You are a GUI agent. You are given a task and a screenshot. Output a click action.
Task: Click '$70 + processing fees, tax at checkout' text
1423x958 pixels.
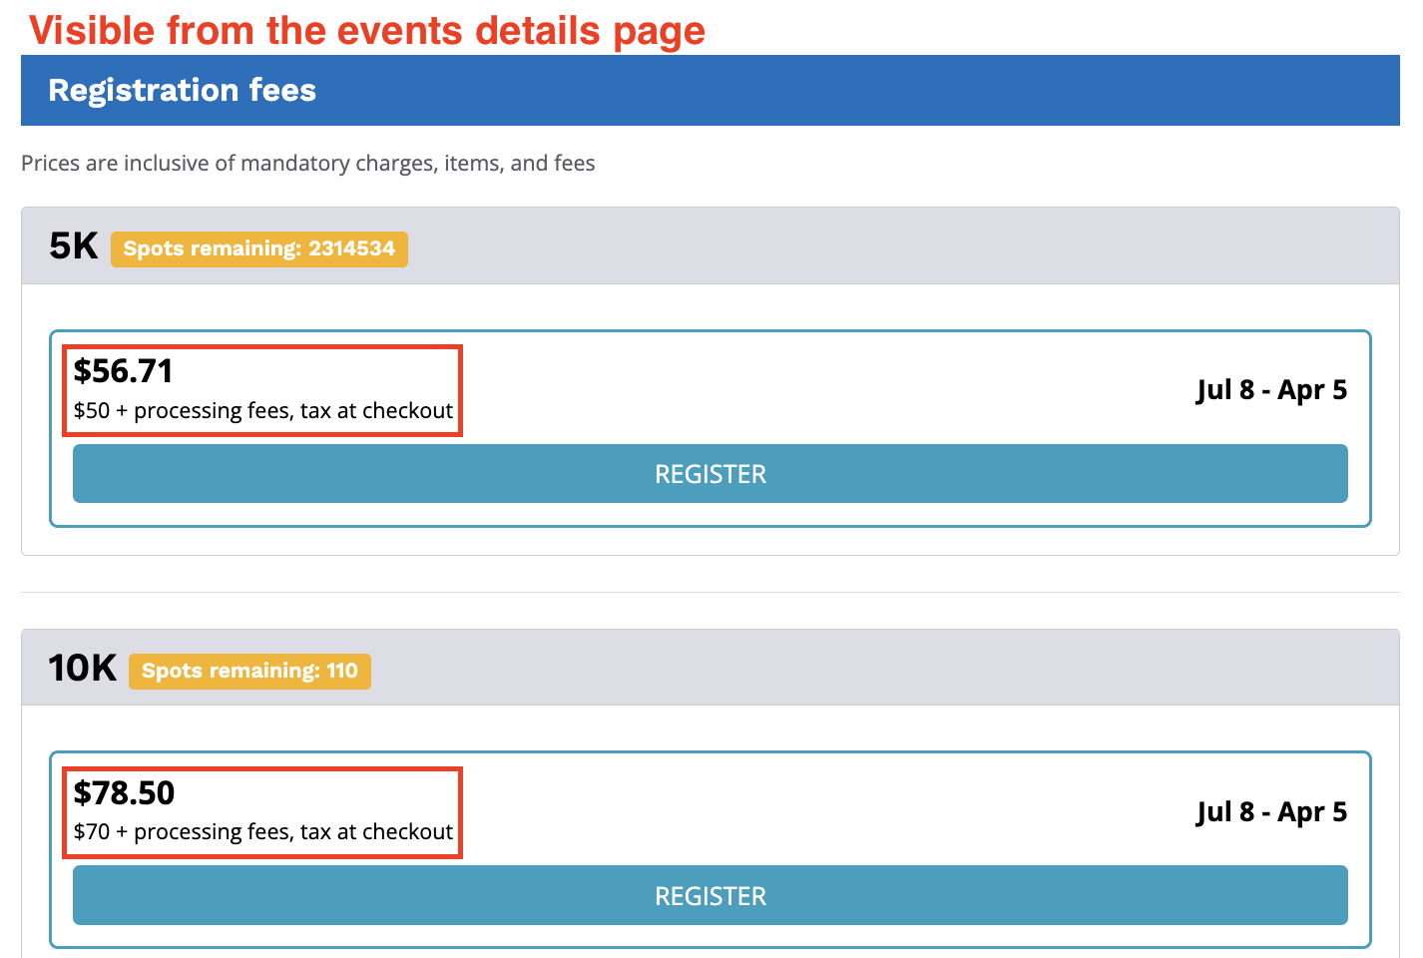click(263, 832)
